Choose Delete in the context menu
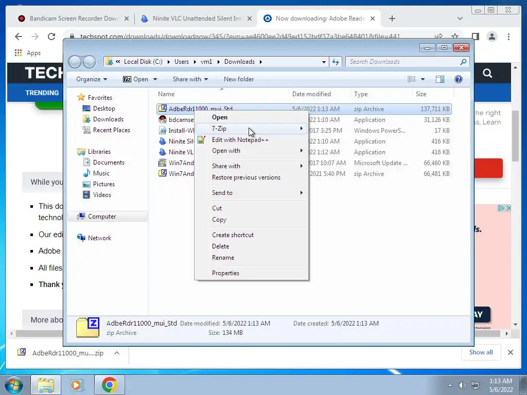Image resolution: width=527 pixels, height=395 pixels. point(220,246)
